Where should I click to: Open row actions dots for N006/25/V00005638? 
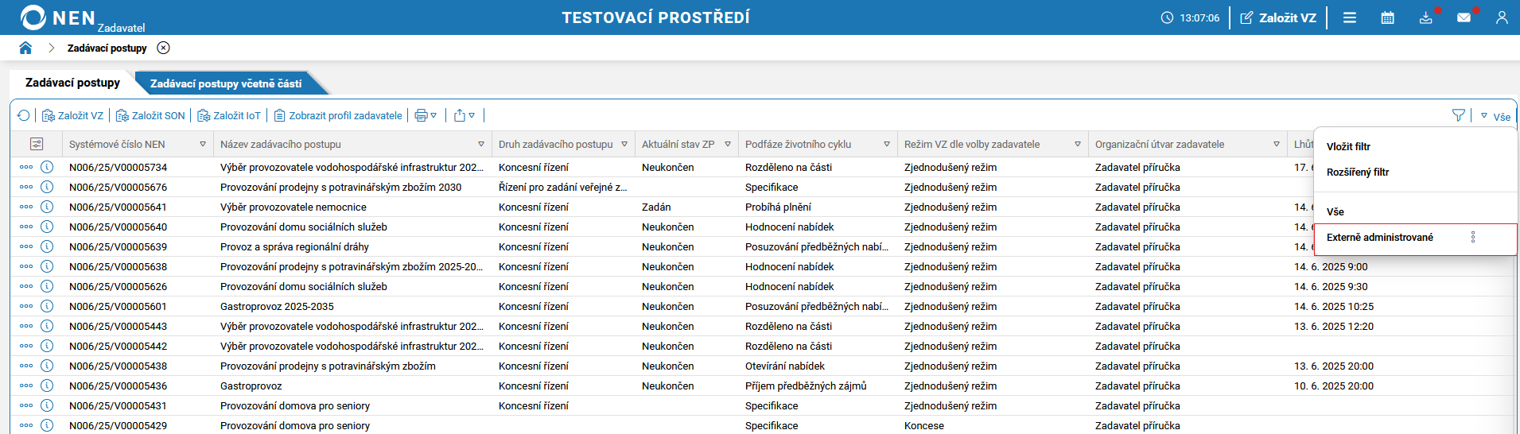[26, 266]
